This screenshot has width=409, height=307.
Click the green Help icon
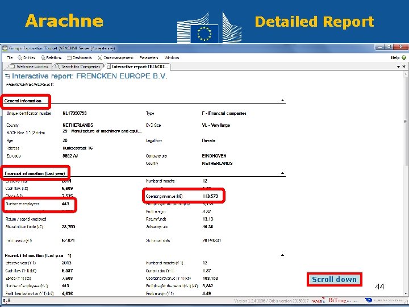tap(404, 57)
